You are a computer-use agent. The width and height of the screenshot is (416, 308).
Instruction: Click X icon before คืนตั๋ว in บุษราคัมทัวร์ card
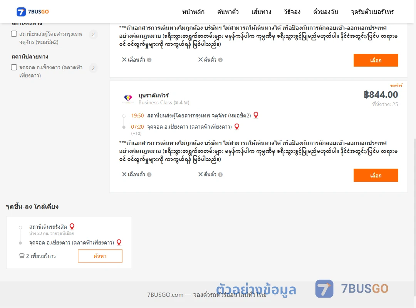tap(201, 174)
